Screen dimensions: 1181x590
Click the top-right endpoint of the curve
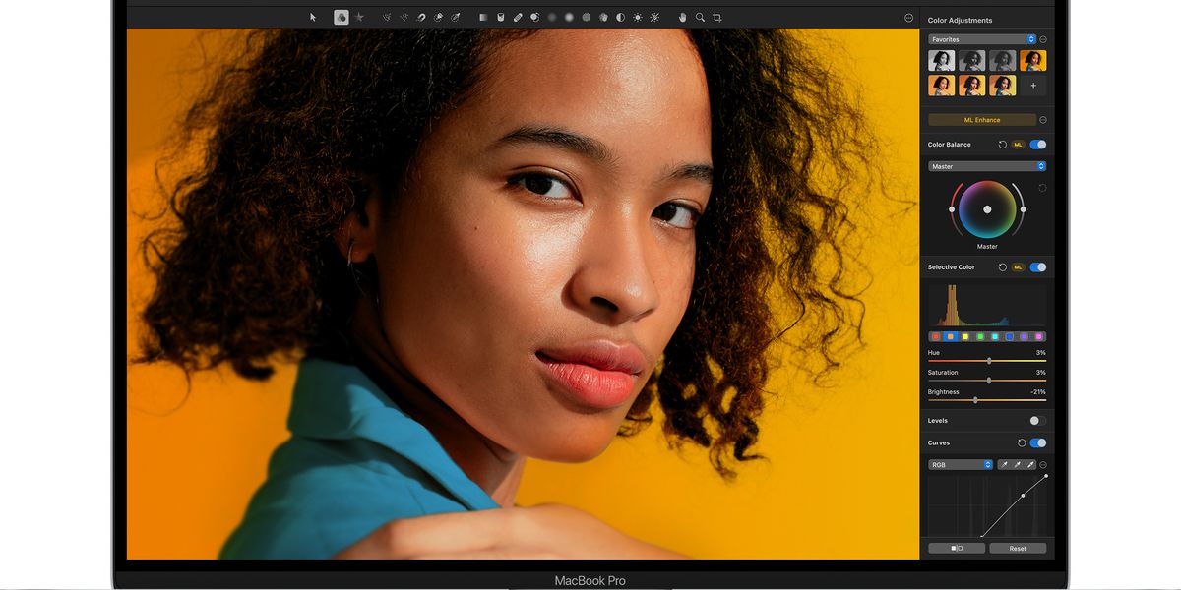click(x=1045, y=476)
